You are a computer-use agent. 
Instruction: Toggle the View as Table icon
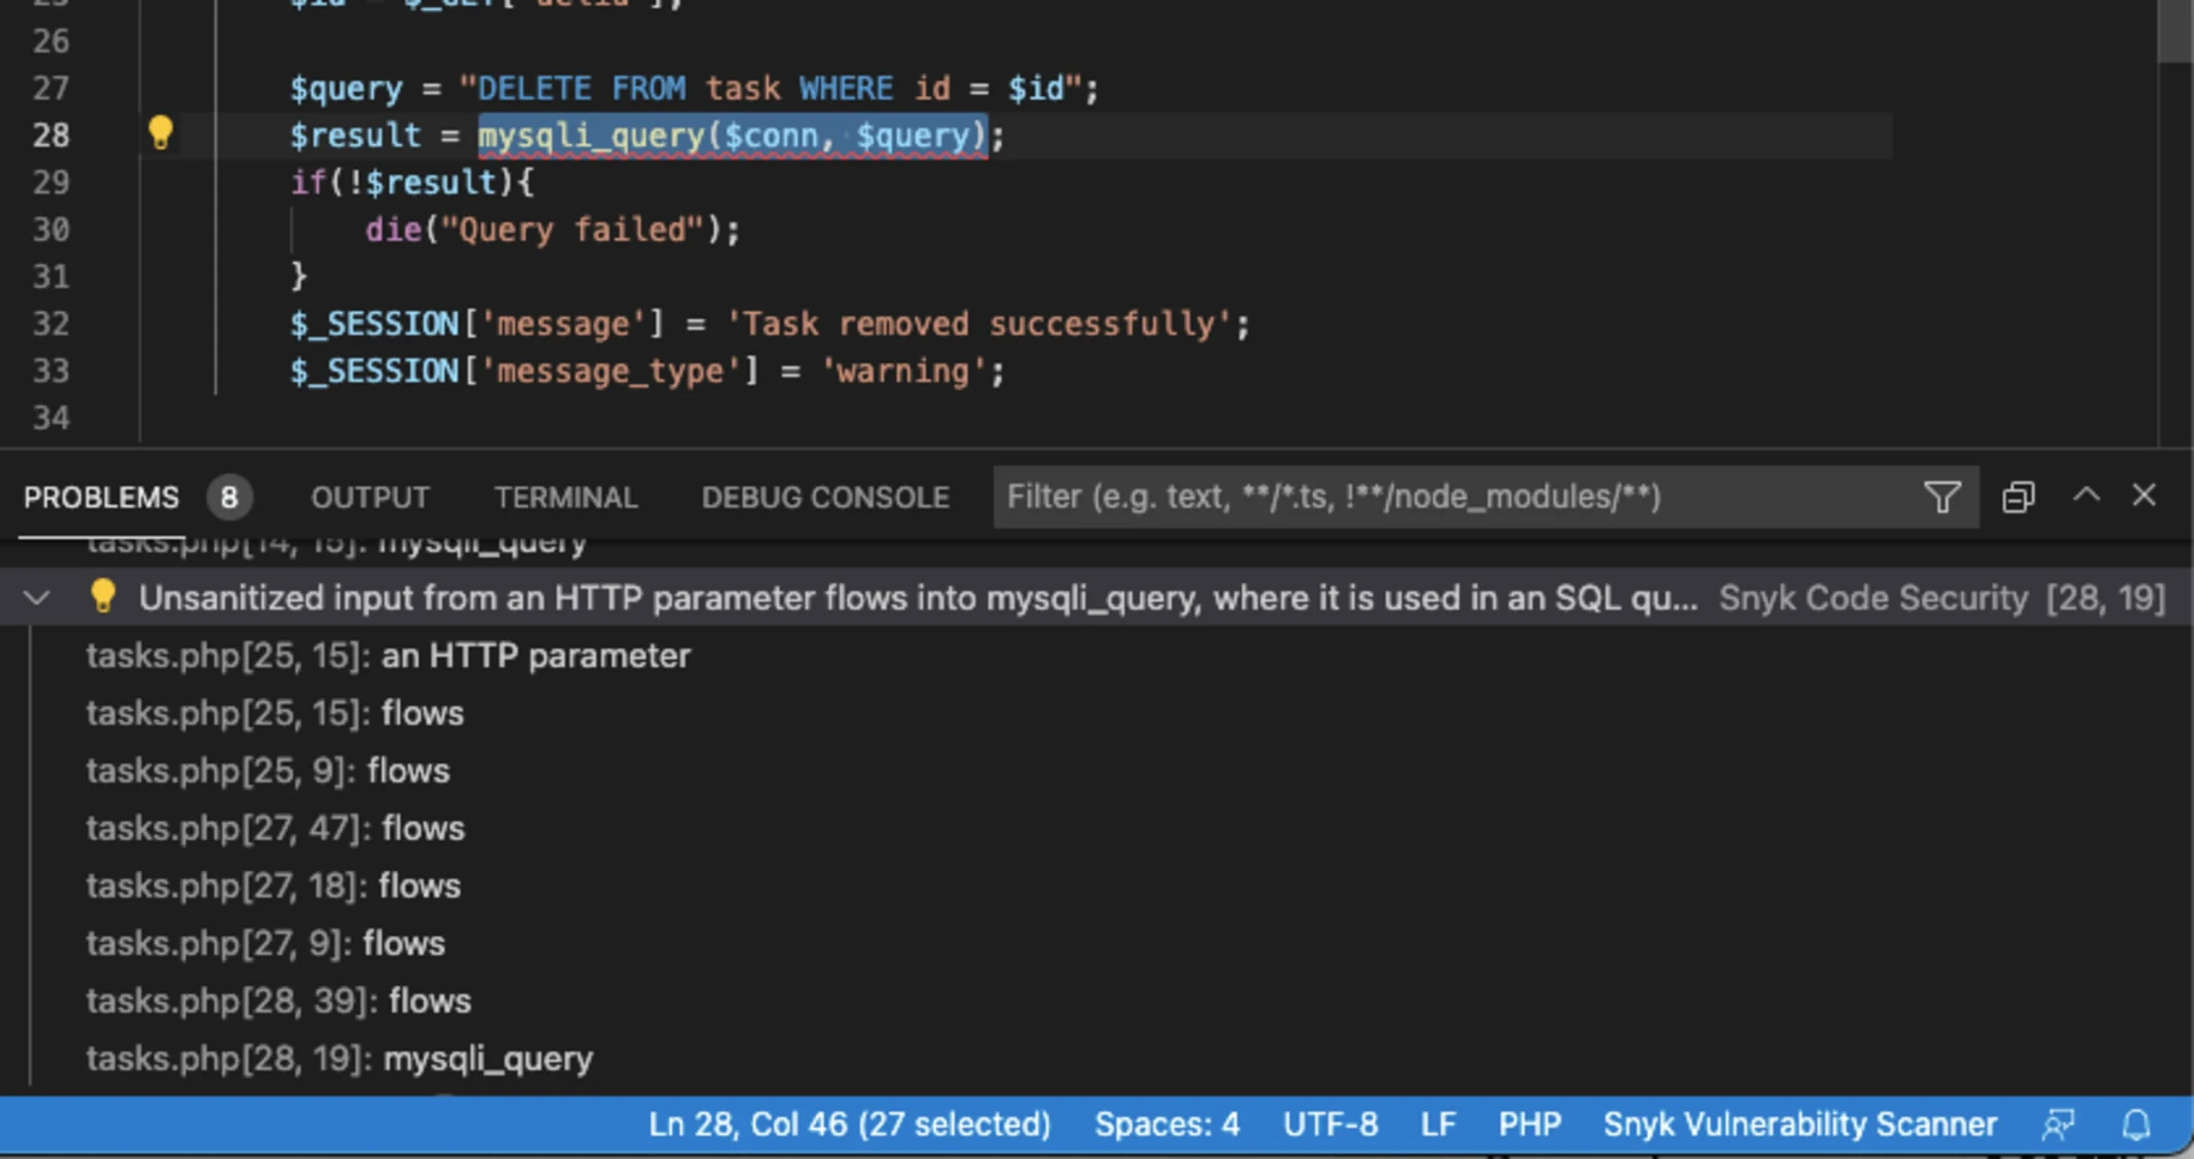tap(2019, 496)
